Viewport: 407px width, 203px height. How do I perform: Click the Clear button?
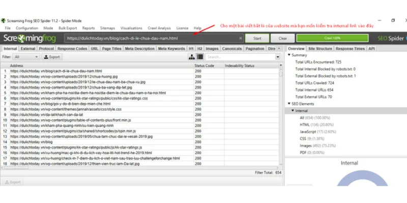[283, 39]
